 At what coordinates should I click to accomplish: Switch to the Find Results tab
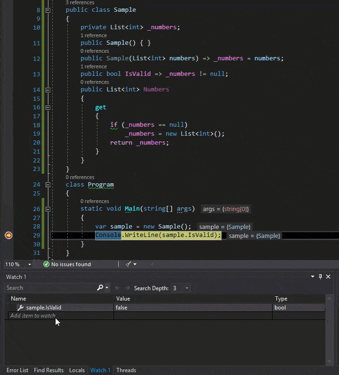(49, 370)
